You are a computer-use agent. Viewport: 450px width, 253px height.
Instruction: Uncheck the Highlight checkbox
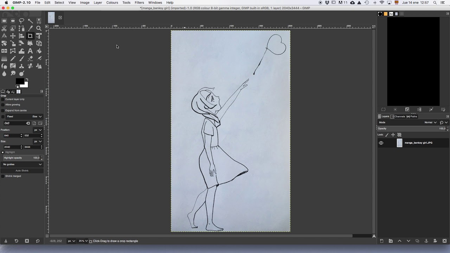pyautogui.click(x=3, y=152)
